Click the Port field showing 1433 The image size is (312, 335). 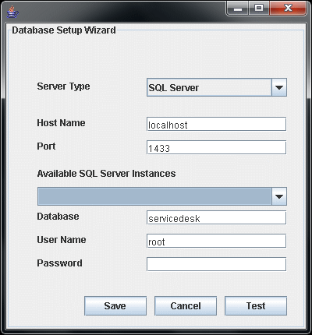point(217,147)
